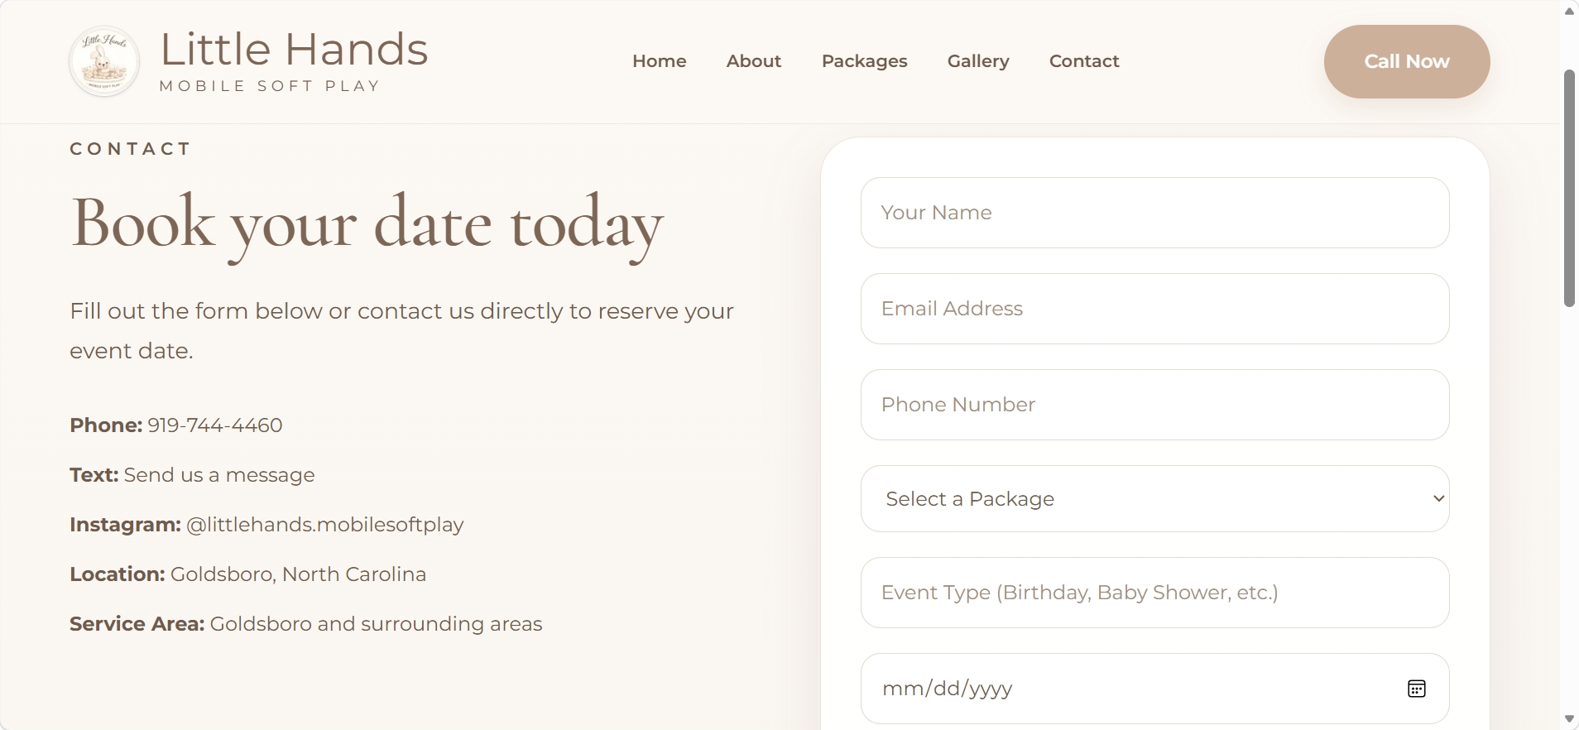1579x730 pixels.
Task: Select Contact in the navigation bar
Action: [x=1083, y=61]
